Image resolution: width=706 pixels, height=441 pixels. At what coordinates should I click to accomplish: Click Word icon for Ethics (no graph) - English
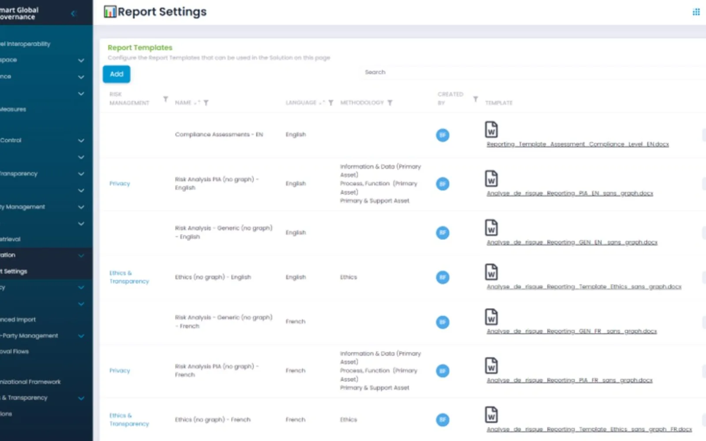(x=491, y=272)
